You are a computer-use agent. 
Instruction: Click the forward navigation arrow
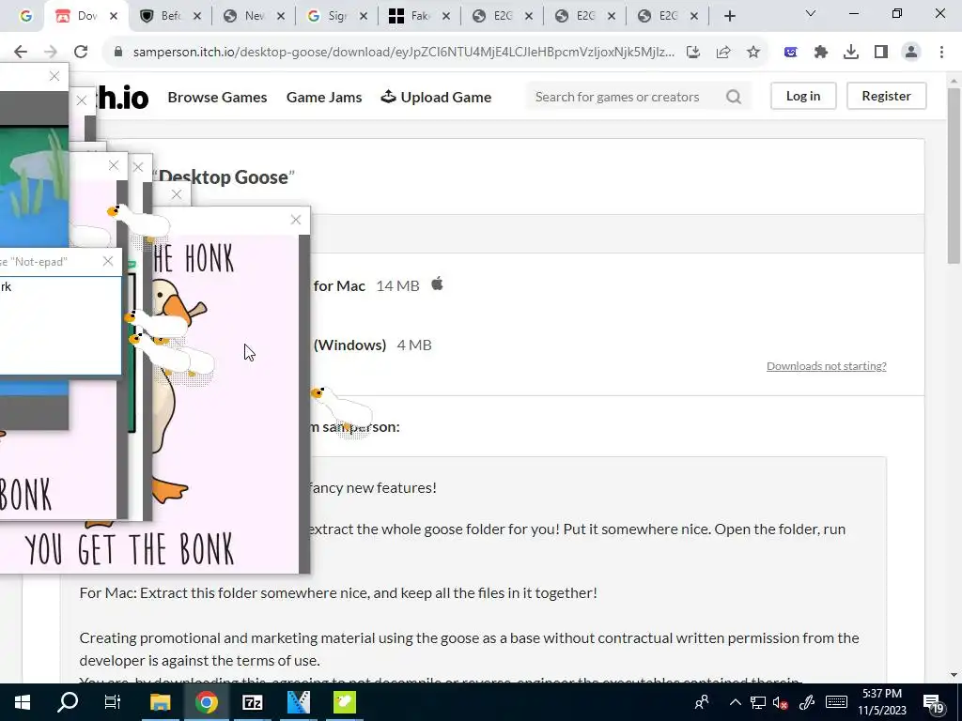(x=51, y=53)
